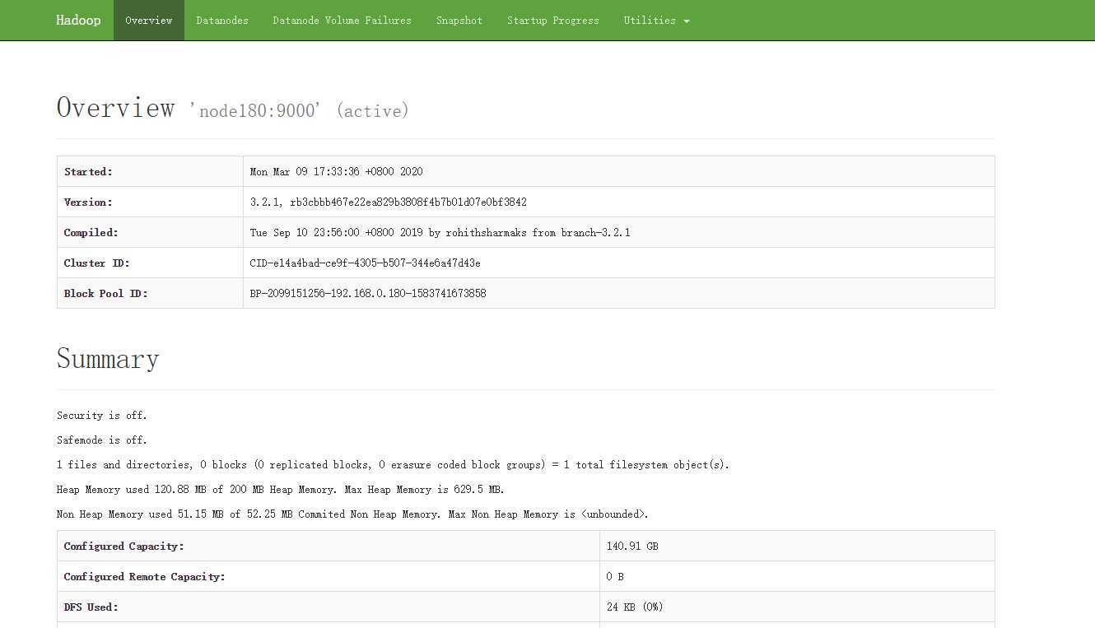Screen dimensions: 1095x628
Task: Click the '(active)' status text
Action: pos(372,110)
